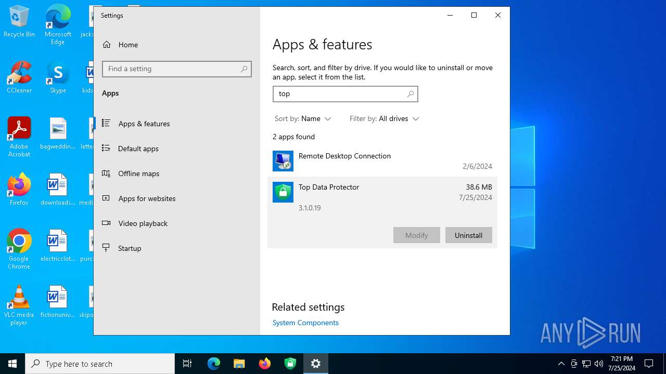Launch CCleaner from desktop
Screen dimensions: 666x374
19,78
